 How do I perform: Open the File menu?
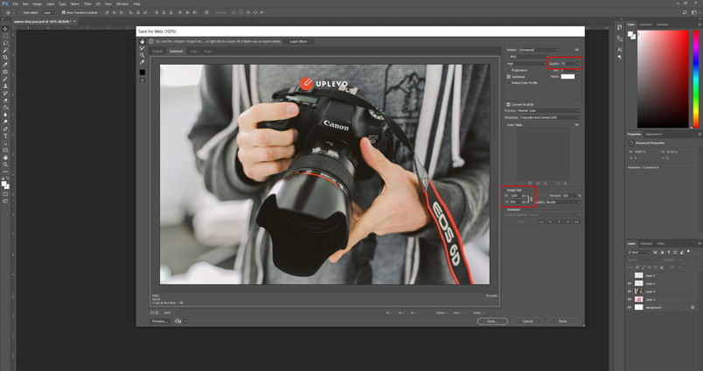[15, 3]
